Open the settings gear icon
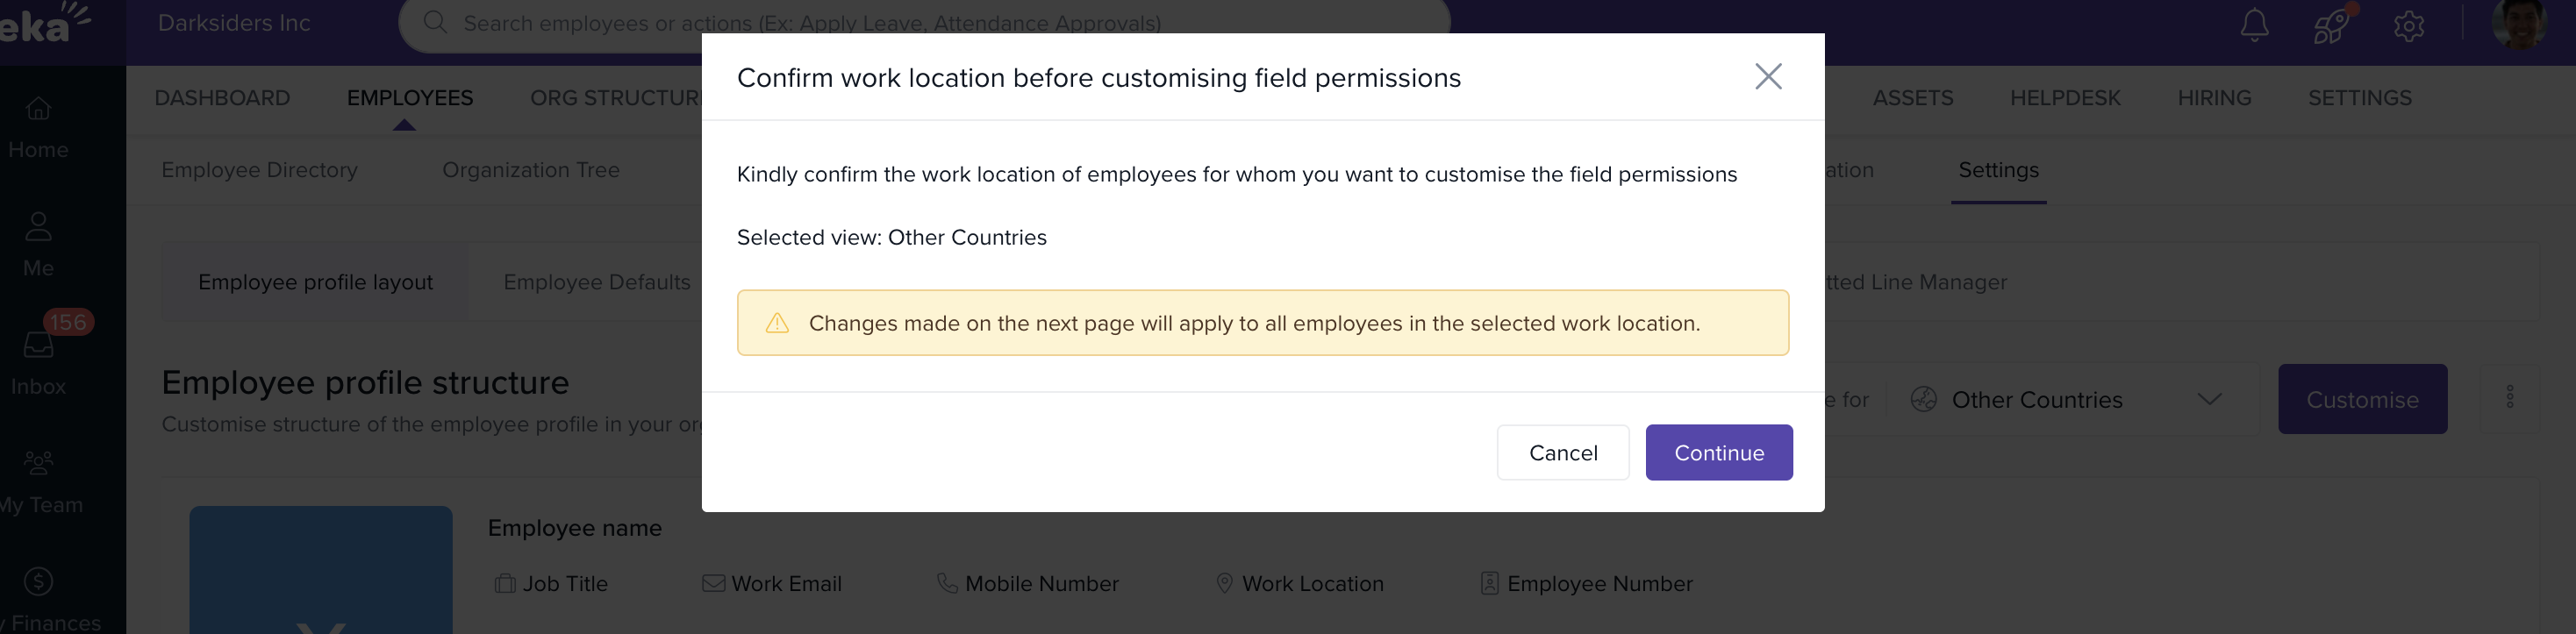The height and width of the screenshot is (634, 2576). (2408, 25)
